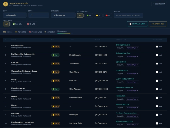
Task: Open the Crgdining.Com website link
Action: (x=122, y=70)
